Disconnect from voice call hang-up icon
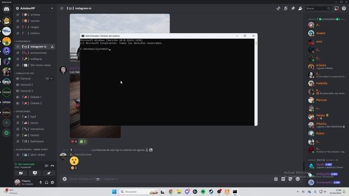The width and height of the screenshot is (349, 196). tap(52, 166)
